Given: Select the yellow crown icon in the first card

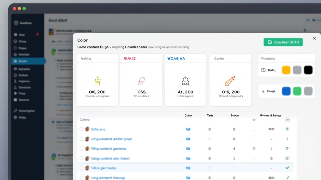Looking at the screenshot, I should 97,81.
